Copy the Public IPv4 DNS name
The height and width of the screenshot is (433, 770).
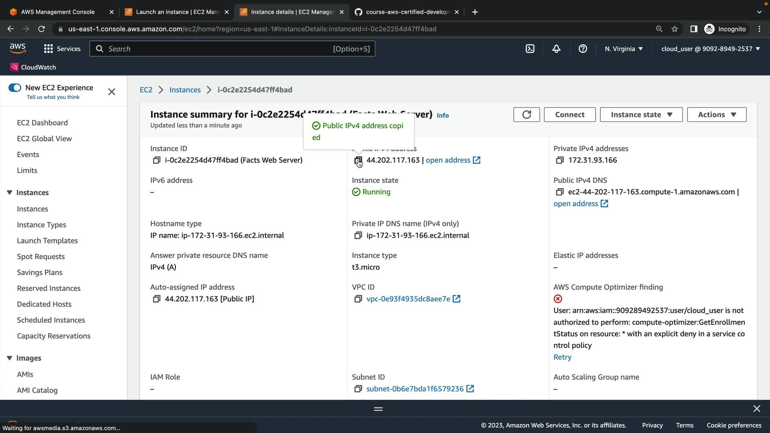coord(559,192)
